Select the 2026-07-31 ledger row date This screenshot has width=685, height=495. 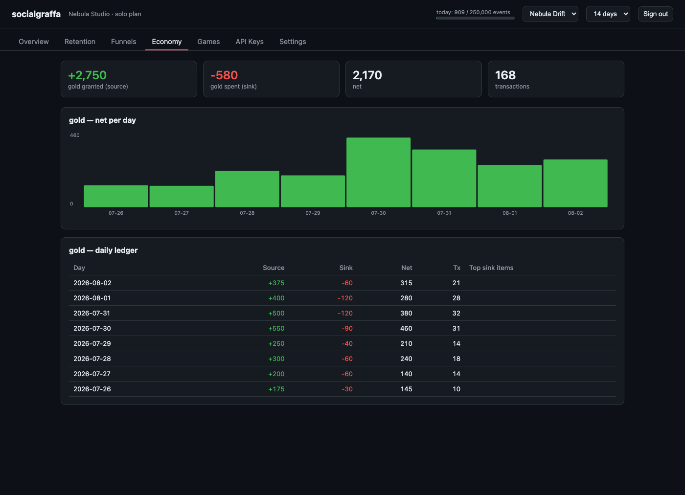(91, 313)
